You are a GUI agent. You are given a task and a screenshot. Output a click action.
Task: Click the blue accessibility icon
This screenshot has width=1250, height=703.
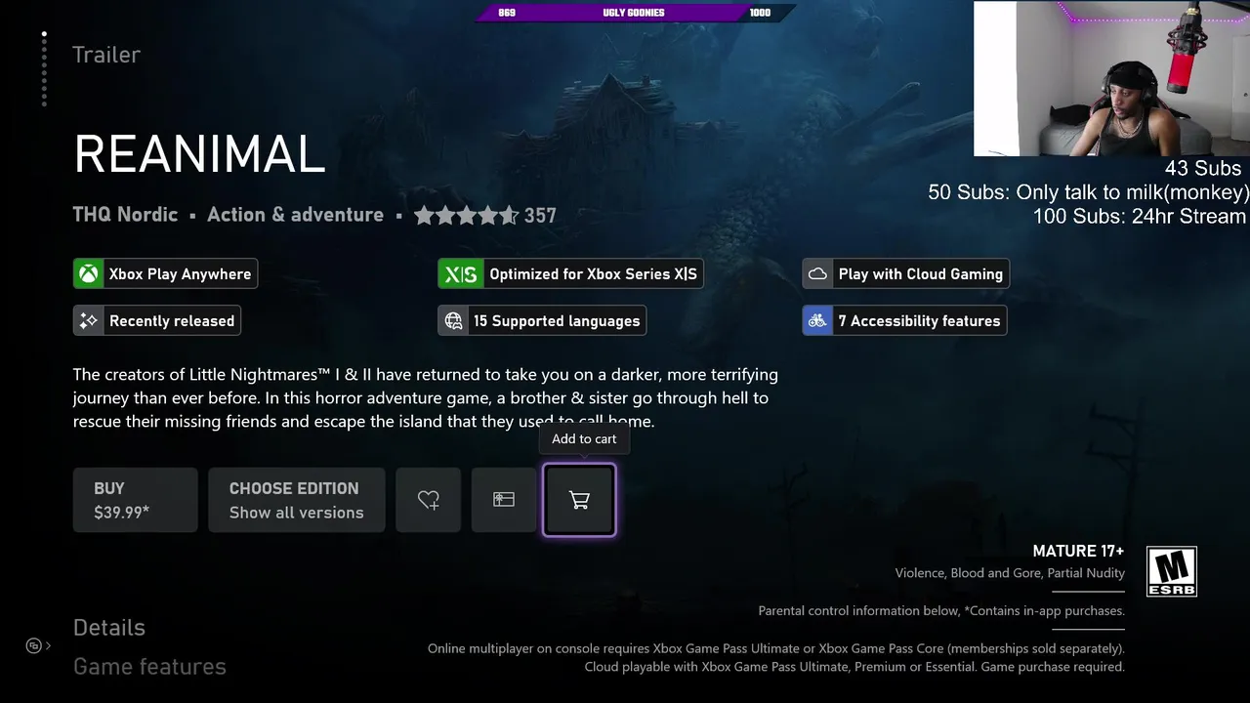[817, 320]
